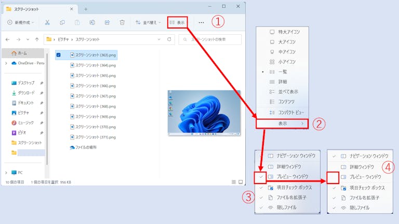Choose 大アイコン from the view menu
The height and width of the screenshot is (224, 399).
coord(283,42)
